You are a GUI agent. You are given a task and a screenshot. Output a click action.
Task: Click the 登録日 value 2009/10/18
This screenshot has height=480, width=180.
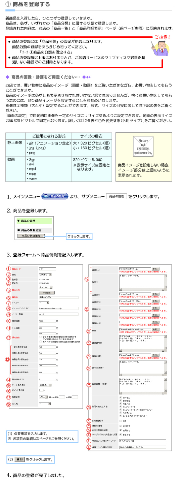click(x=44, y=279)
